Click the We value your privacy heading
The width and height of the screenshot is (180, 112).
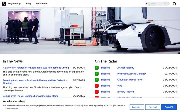[14, 101]
